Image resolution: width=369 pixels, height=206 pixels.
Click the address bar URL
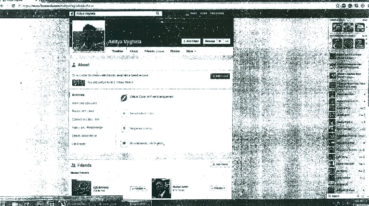click(x=58, y=6)
